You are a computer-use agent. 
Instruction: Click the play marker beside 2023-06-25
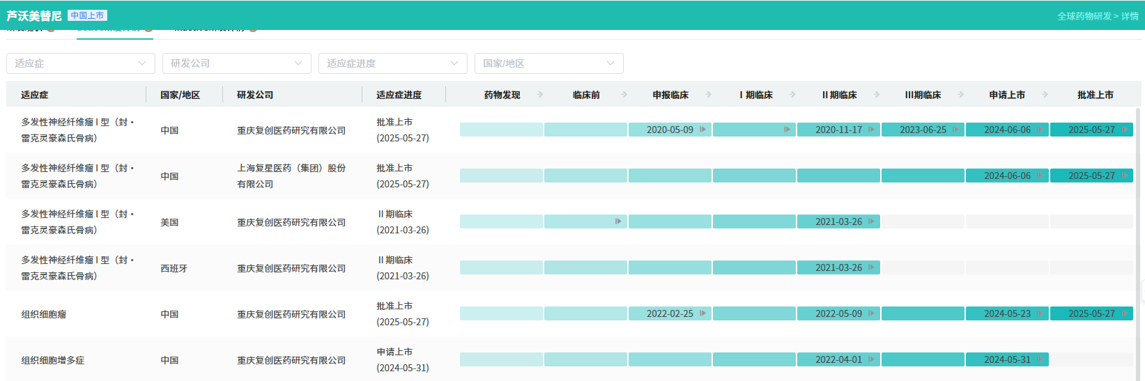coord(955,130)
